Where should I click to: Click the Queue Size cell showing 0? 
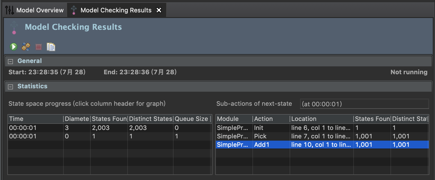[x=192, y=128]
